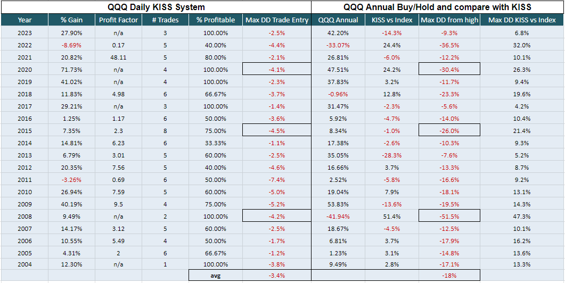
Task: Select the QQQ Annual value '-33.07%'
Action: pyautogui.click(x=338, y=45)
